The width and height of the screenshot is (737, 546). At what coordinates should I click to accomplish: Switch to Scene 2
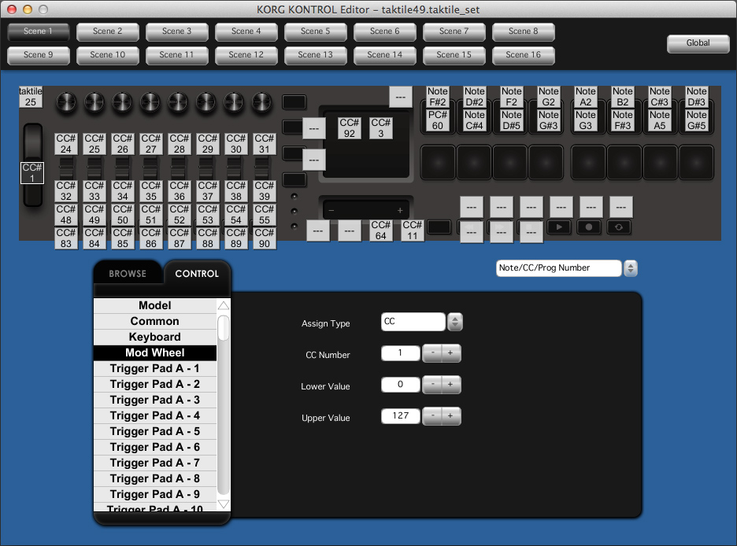(x=108, y=31)
